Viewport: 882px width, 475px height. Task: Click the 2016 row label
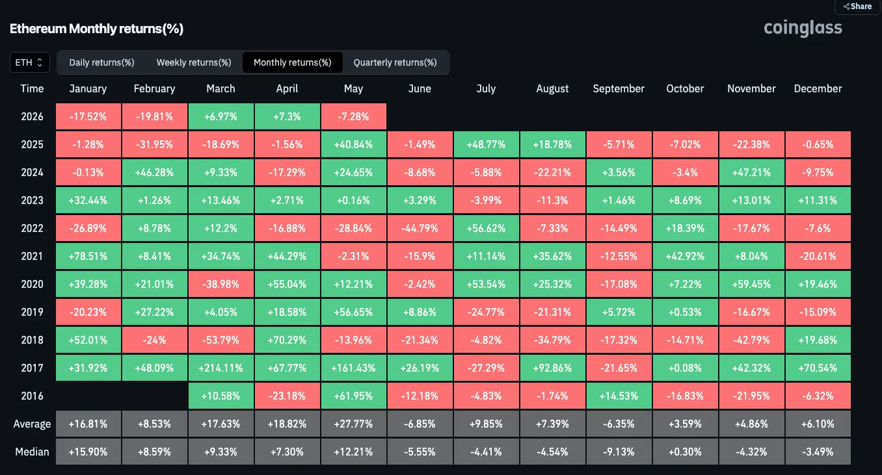(x=33, y=396)
